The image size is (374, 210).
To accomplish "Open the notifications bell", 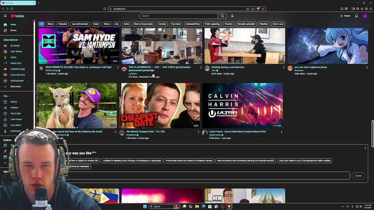I will pos(356,16).
